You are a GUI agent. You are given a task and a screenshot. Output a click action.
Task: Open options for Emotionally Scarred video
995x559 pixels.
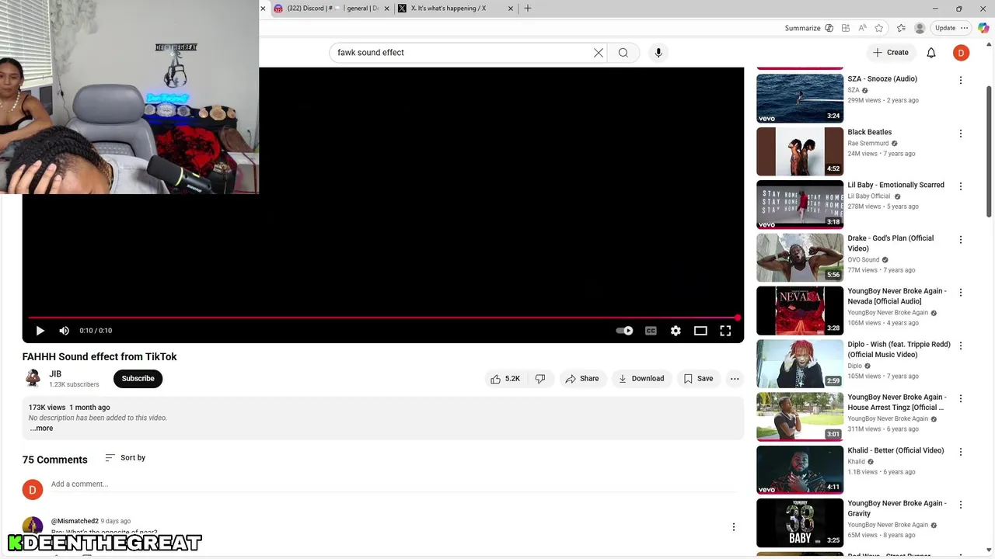pos(961,186)
